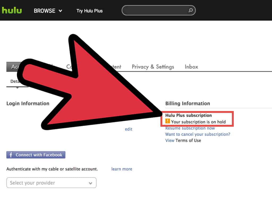Screen dimensions: 272x204
Task: Switch to the Inbox tab
Action: point(191,67)
